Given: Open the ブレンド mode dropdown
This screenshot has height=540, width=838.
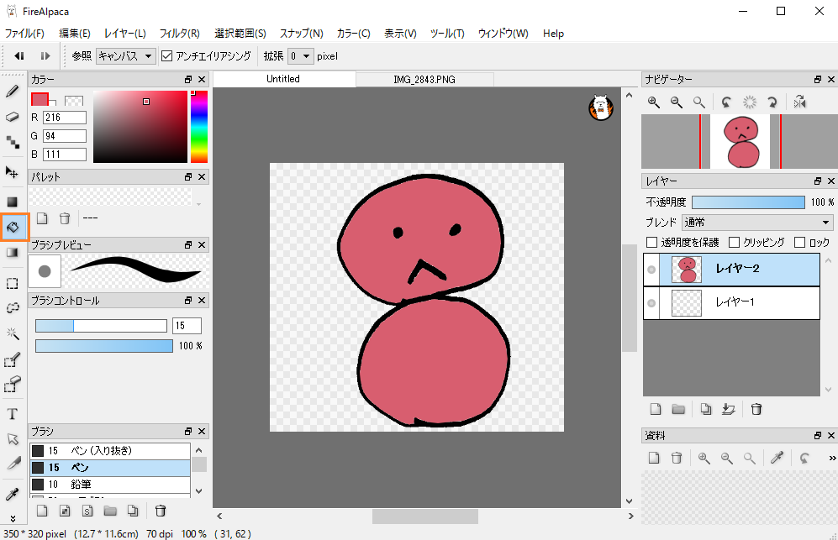Looking at the screenshot, I should click(756, 222).
